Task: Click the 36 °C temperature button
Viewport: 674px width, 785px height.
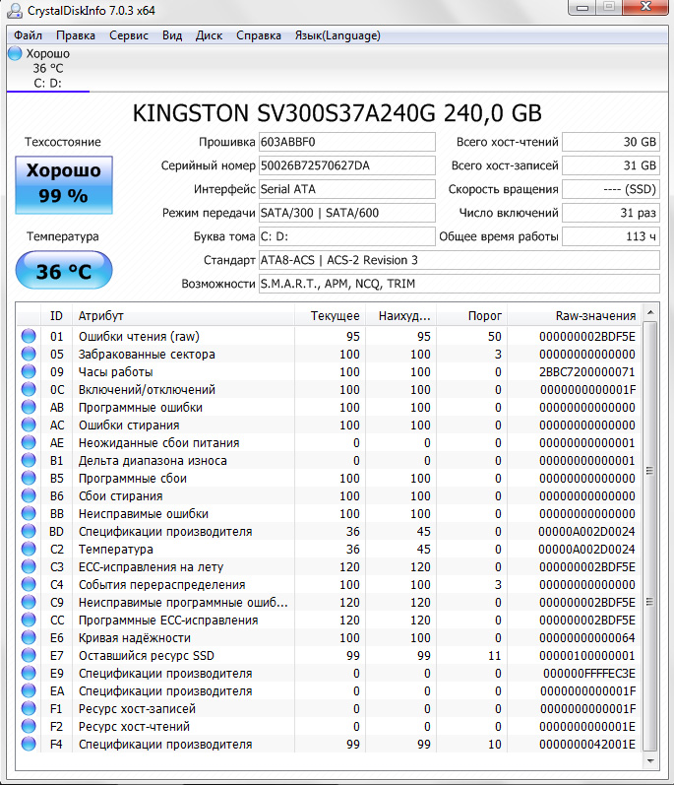Action: (64, 270)
